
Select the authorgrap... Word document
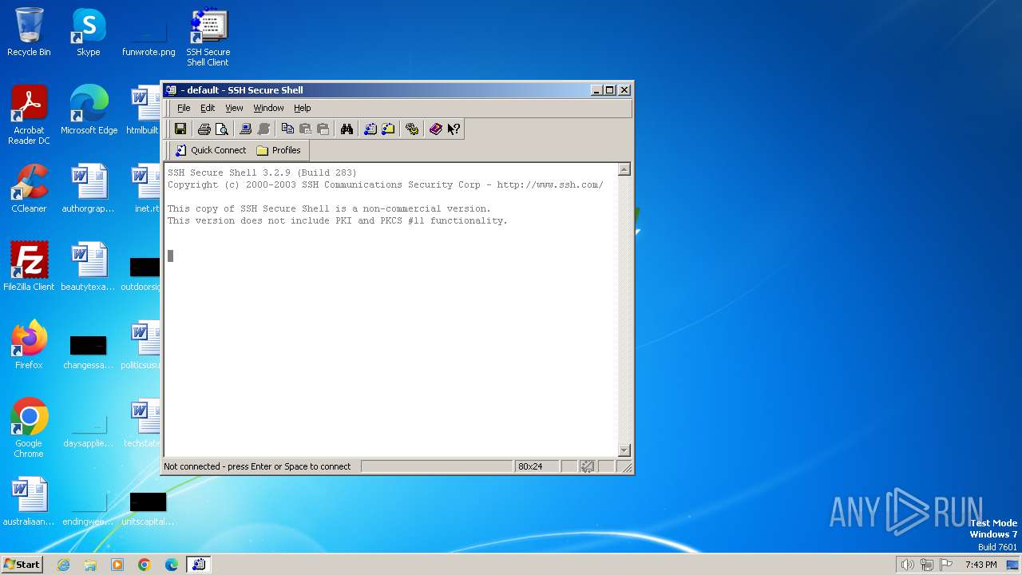(89, 188)
